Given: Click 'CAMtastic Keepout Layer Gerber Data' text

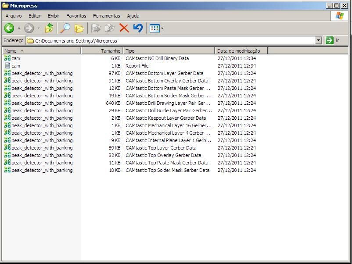Looking at the screenshot, I should [x=165, y=118].
